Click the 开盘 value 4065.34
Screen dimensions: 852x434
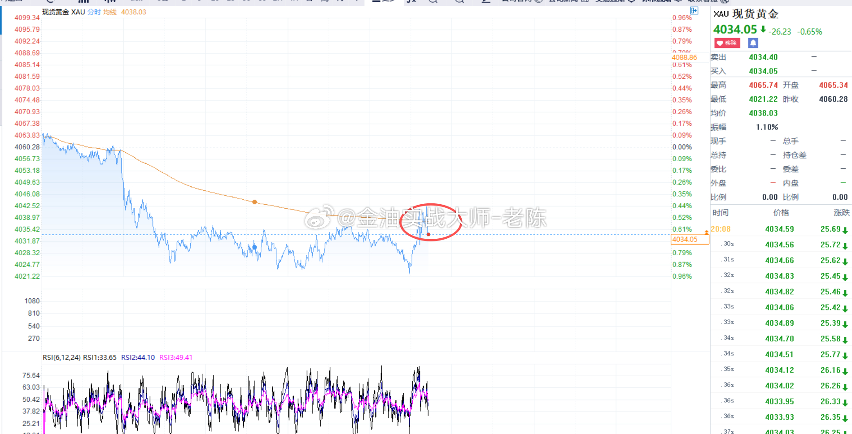(833, 85)
